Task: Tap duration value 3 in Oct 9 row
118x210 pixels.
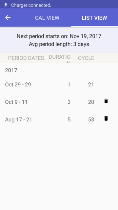Action: click(69, 102)
